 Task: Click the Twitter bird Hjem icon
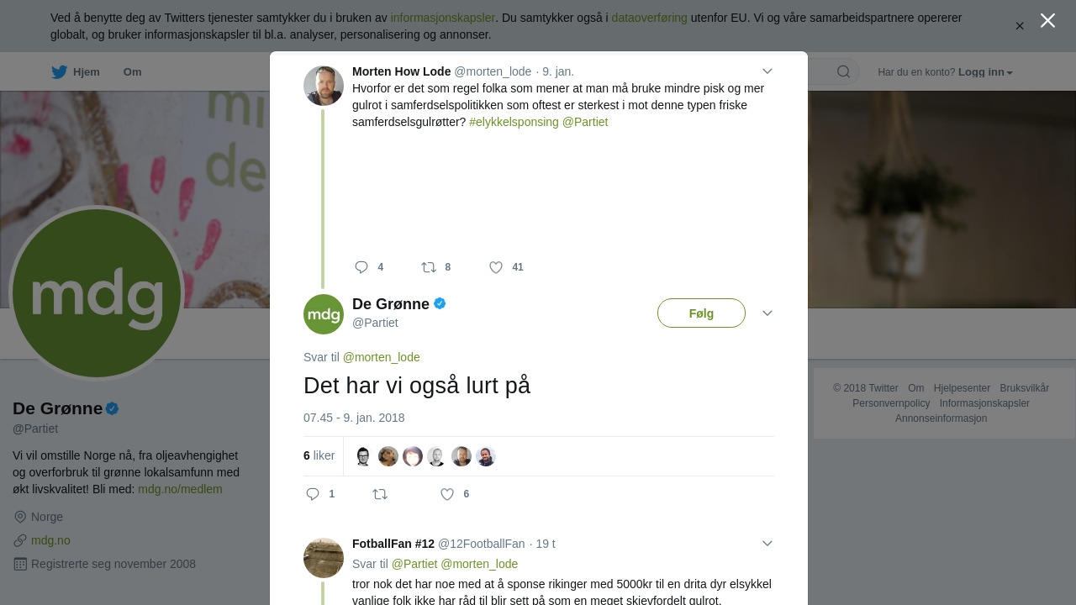pos(59,72)
